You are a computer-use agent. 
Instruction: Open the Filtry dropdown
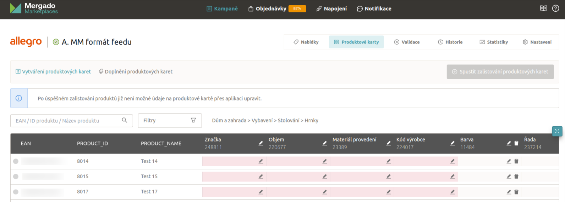[170, 121]
